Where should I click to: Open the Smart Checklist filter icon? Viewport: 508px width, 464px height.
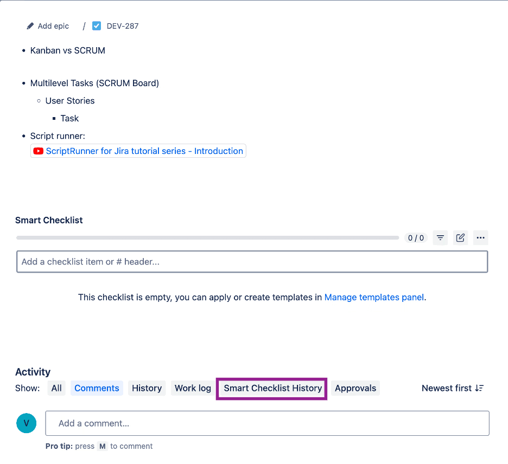coord(440,237)
